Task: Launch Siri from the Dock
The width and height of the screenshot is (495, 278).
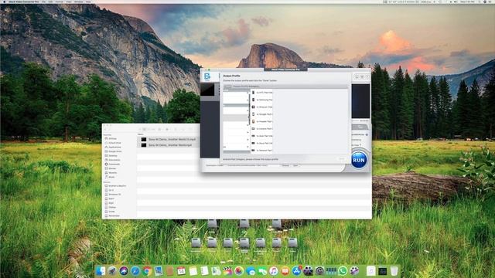Action: [124, 271]
